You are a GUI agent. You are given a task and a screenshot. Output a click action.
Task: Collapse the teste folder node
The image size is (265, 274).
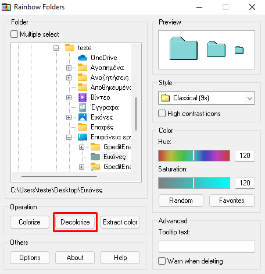tap(56, 48)
